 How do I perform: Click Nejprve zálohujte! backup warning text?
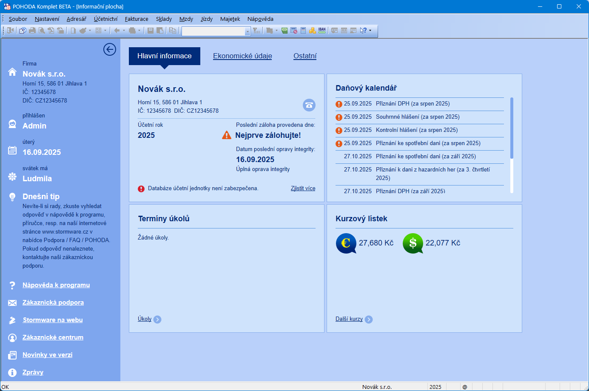pyautogui.click(x=268, y=135)
